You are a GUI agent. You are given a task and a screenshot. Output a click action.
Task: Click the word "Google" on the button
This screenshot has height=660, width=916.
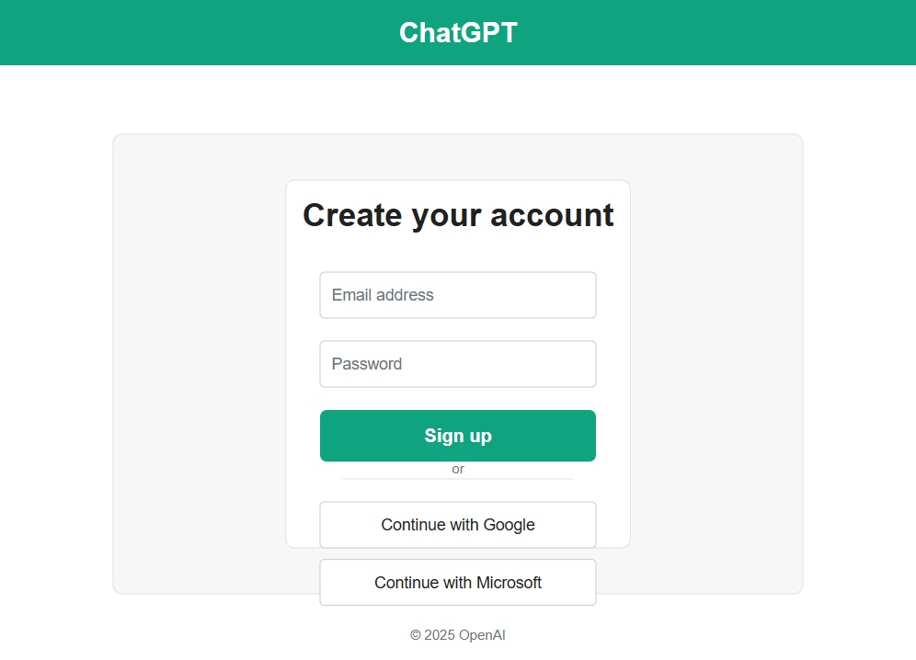coord(509,525)
